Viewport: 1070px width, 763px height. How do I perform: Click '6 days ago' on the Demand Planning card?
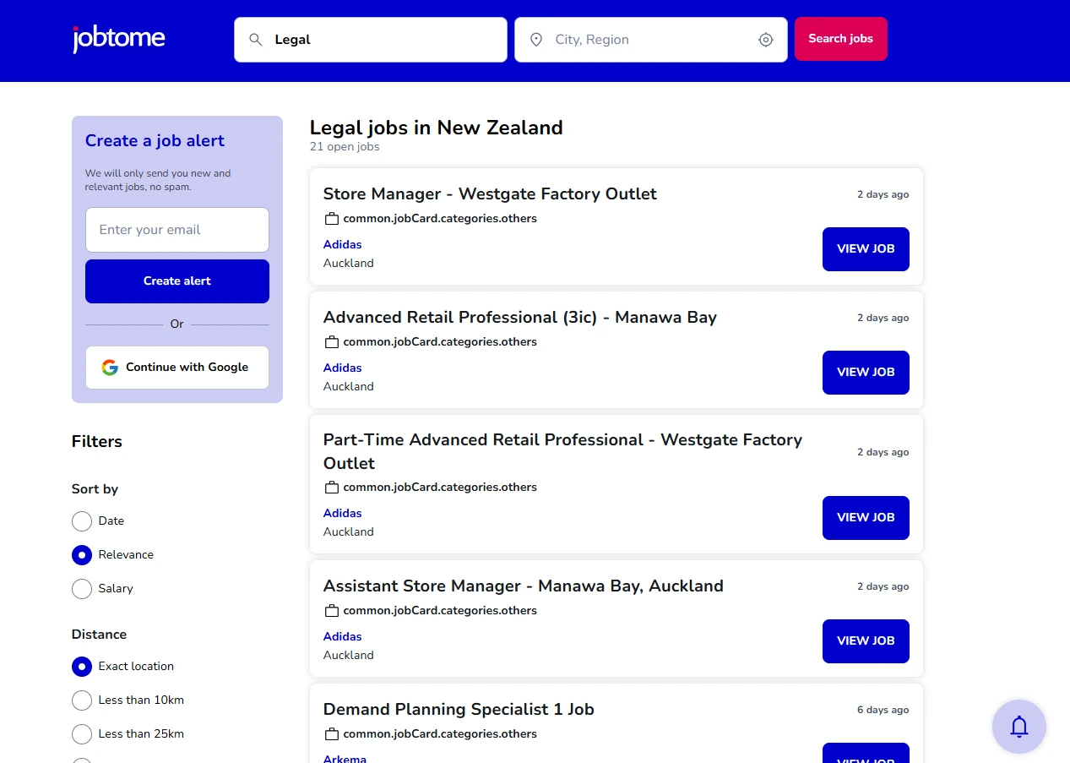[883, 710]
